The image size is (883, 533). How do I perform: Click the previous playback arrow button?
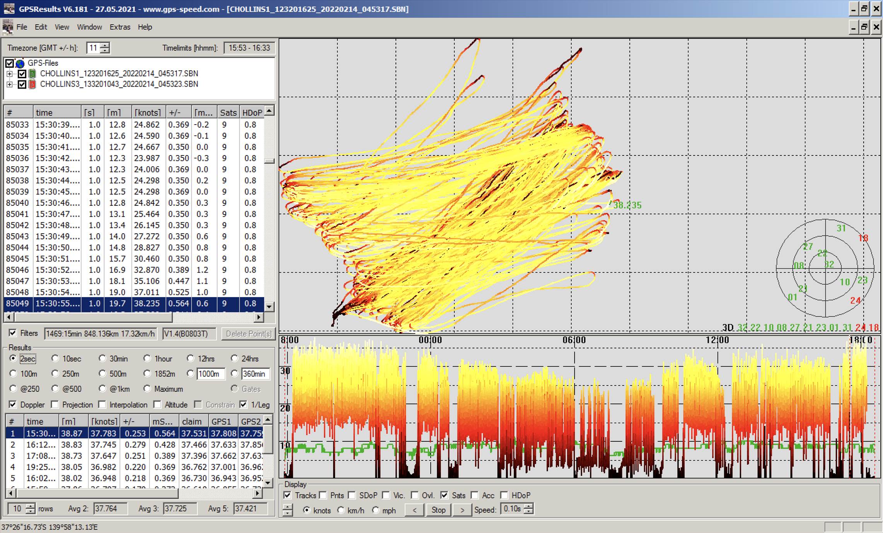(x=414, y=510)
